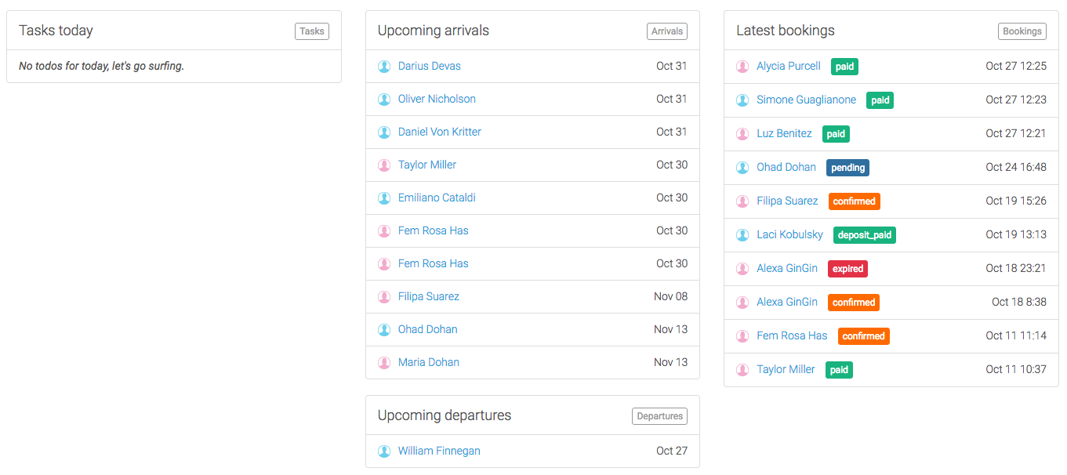Select Simone Guaglianone in Latest bookings

click(806, 100)
